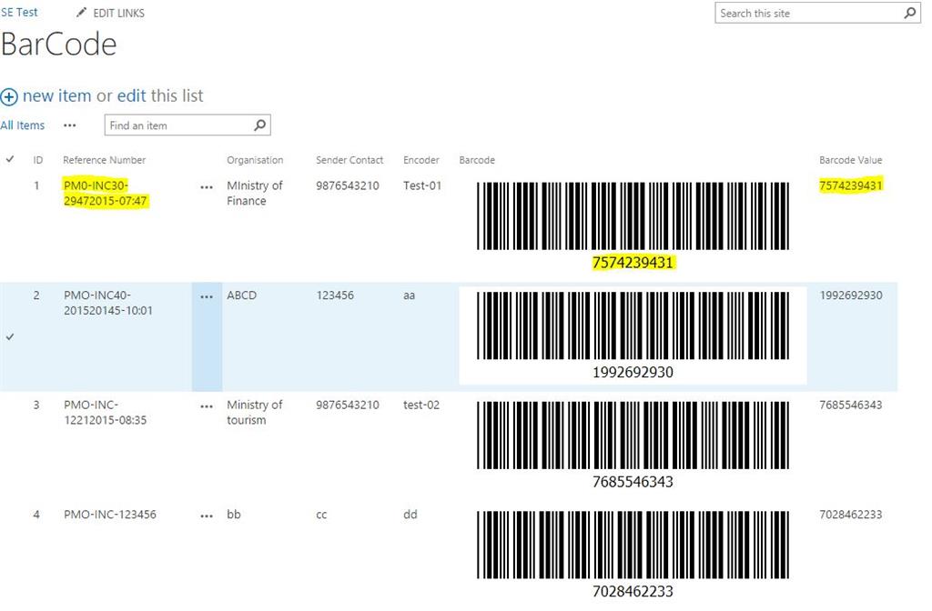Click reference PM0-INC30-29472015-07:47
Screen dimensions: 932x611
[106, 193]
